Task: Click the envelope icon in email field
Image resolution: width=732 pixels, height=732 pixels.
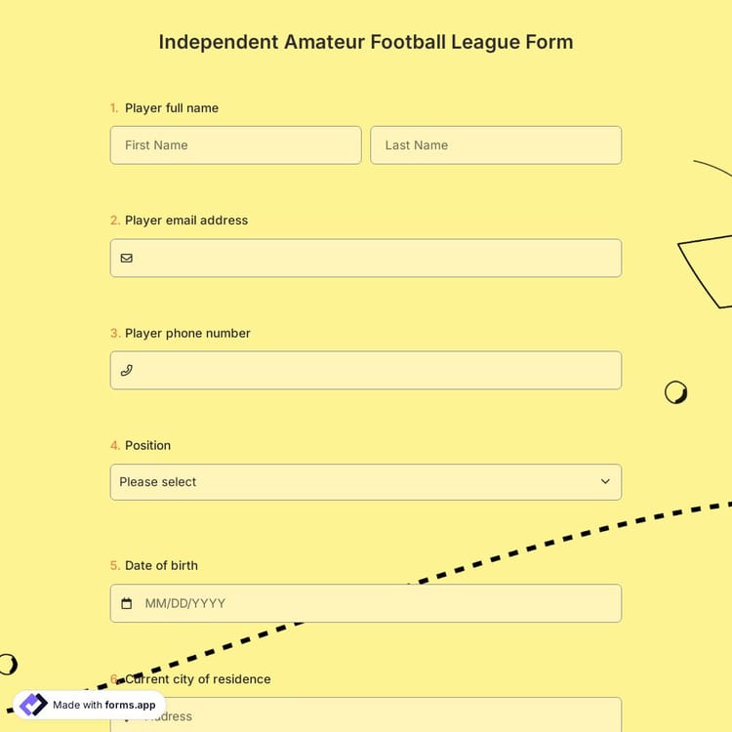Action: click(x=127, y=259)
